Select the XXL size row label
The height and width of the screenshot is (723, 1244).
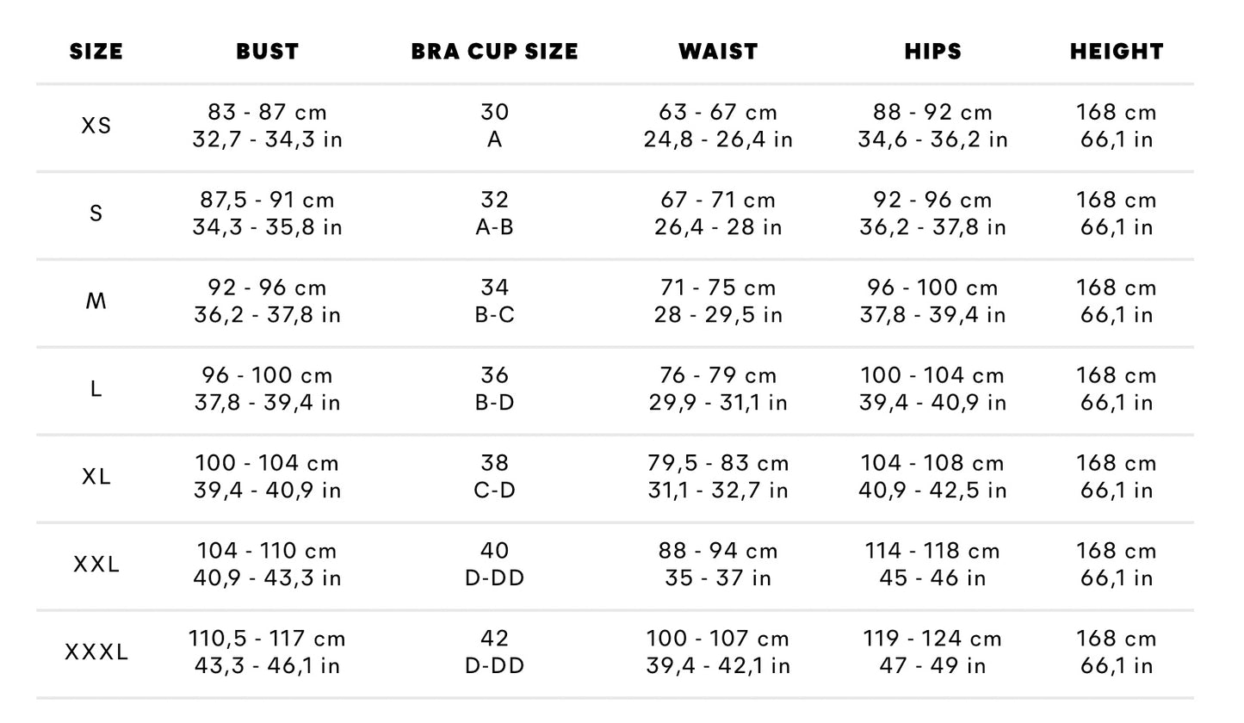pyautogui.click(x=96, y=565)
